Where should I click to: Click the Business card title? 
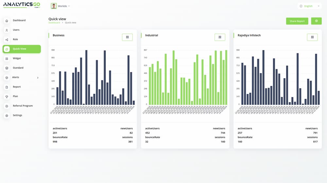59,35
